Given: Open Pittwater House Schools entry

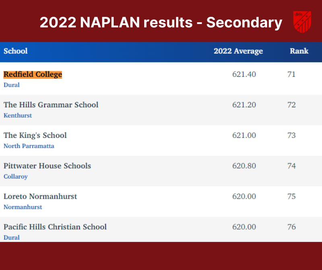Looking at the screenshot, I should 47,166.
